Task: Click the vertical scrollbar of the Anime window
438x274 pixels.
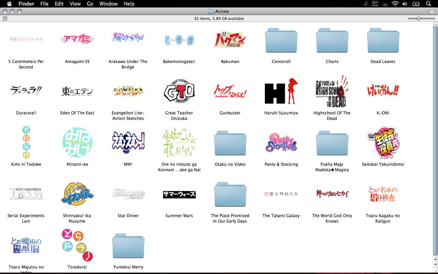Action: click(435, 141)
